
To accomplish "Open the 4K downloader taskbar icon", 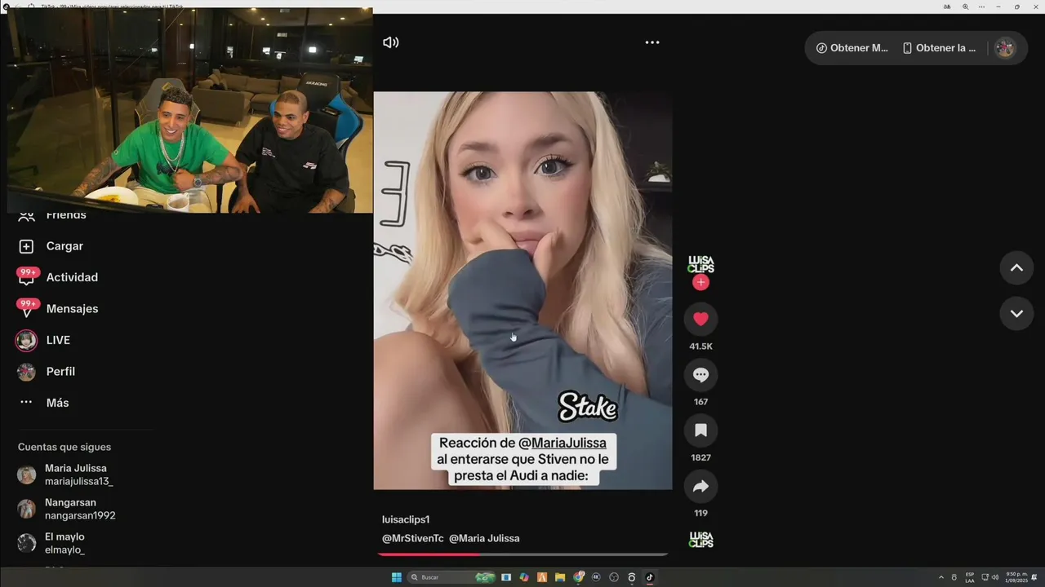I will tap(597, 577).
